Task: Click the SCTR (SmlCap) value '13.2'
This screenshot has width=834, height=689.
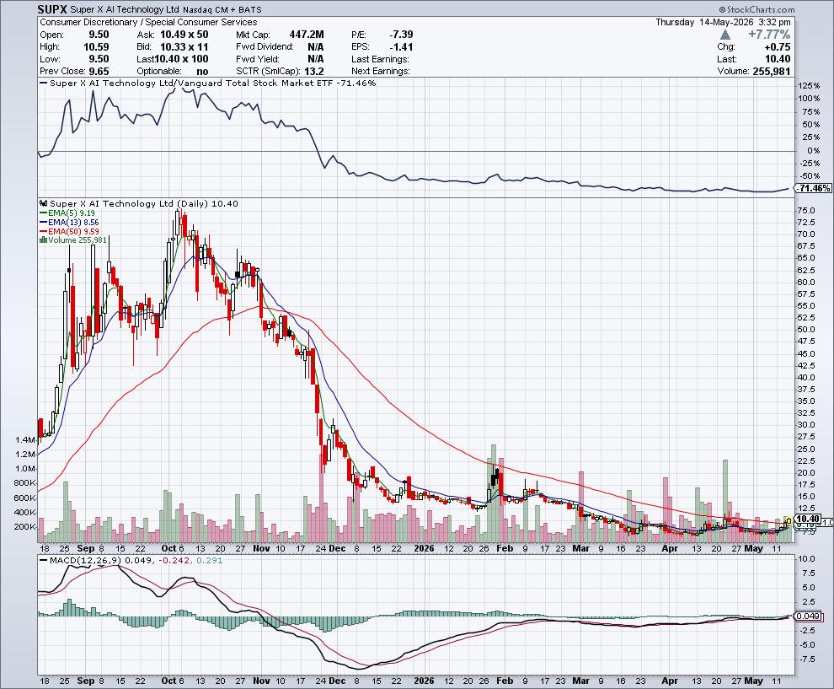Action: pyautogui.click(x=314, y=72)
